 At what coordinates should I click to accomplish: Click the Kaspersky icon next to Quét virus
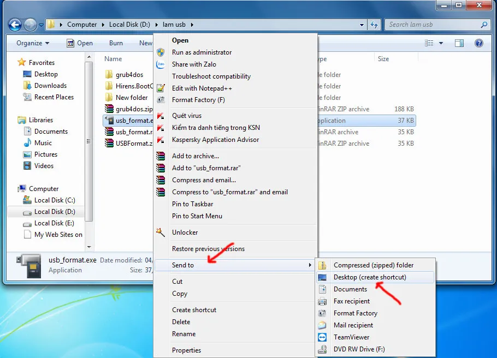coord(161,116)
